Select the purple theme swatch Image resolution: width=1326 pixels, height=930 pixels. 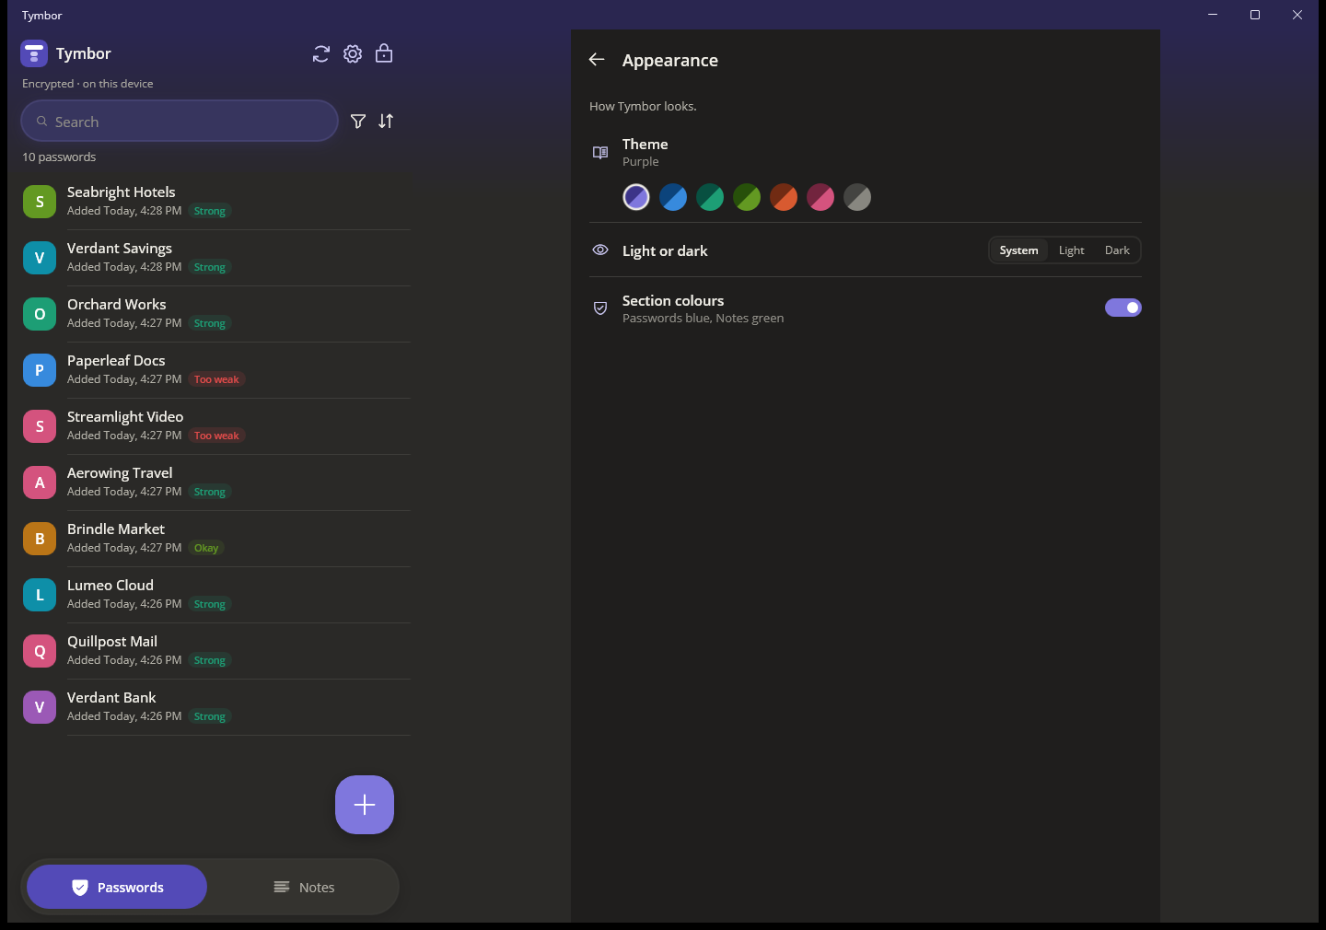636,197
